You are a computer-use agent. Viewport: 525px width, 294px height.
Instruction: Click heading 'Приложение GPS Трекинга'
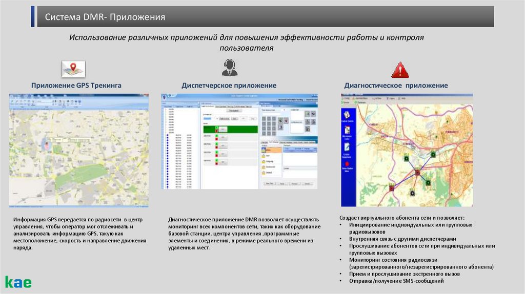coord(76,86)
